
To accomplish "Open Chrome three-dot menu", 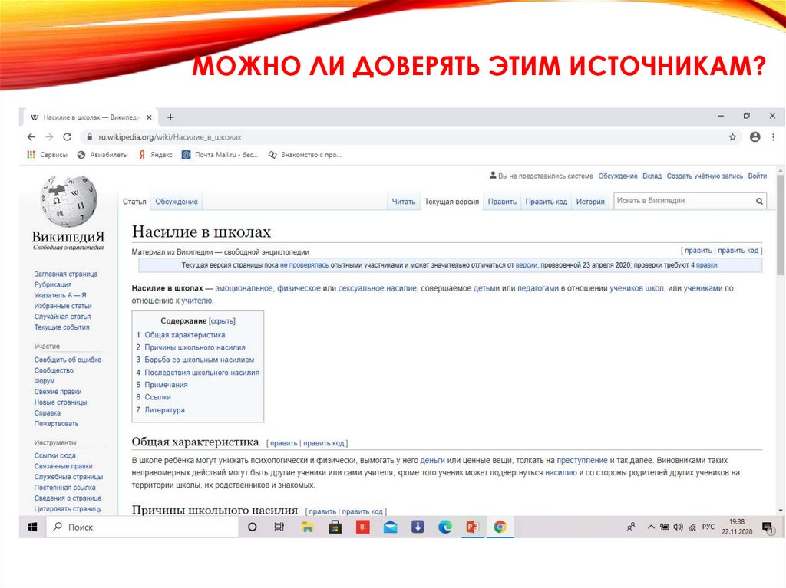I will (773, 136).
